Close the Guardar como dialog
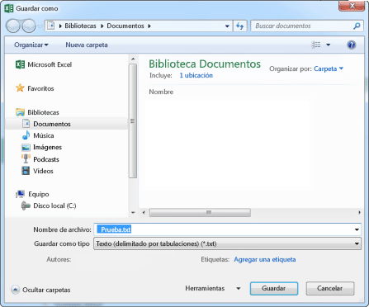This screenshot has width=369, height=307. (352, 6)
